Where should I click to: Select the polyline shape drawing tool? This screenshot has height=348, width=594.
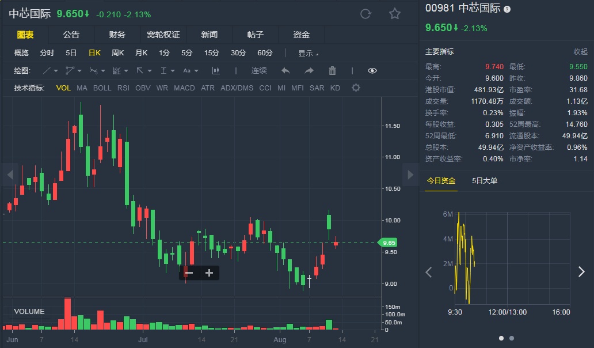click(70, 70)
